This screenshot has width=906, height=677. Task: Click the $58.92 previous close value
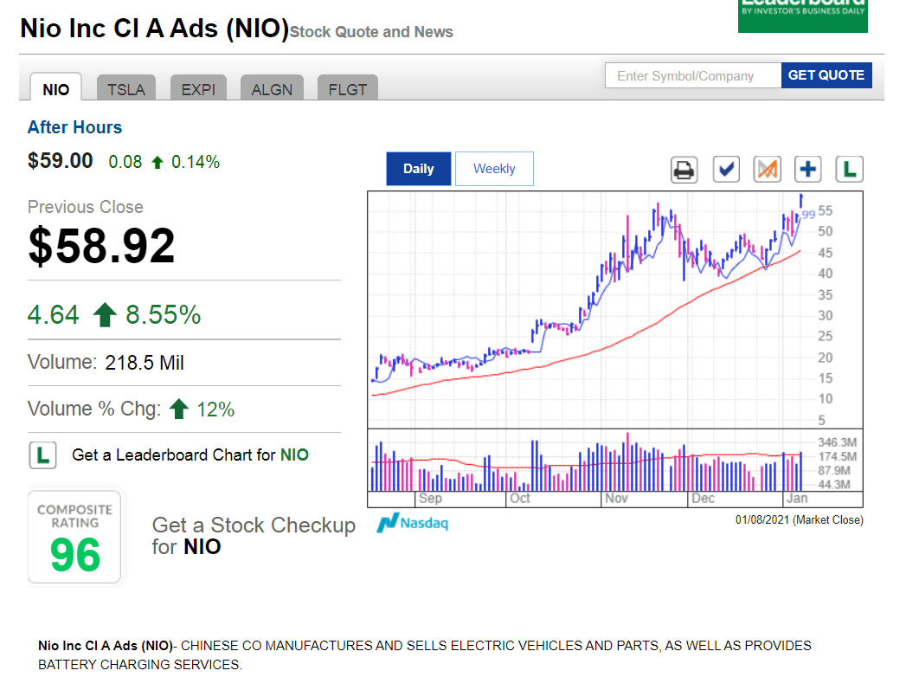click(x=102, y=246)
